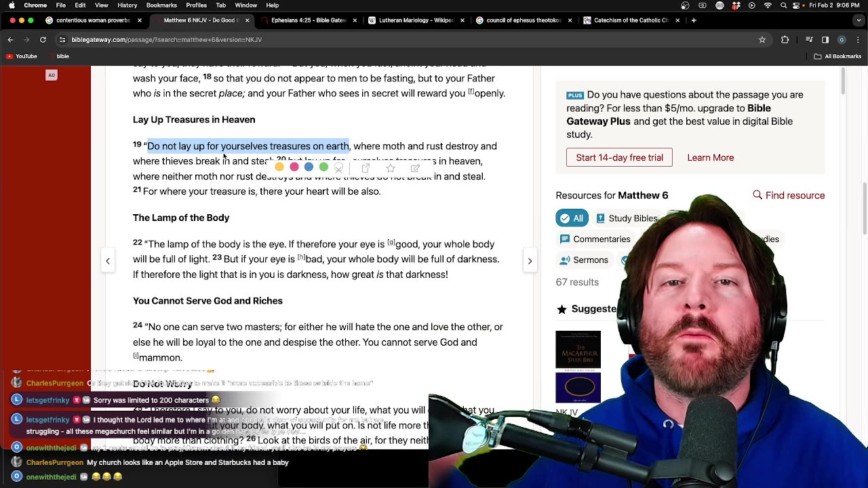Open the File menu
Viewport: 868px width, 488px height.
click(x=61, y=5)
